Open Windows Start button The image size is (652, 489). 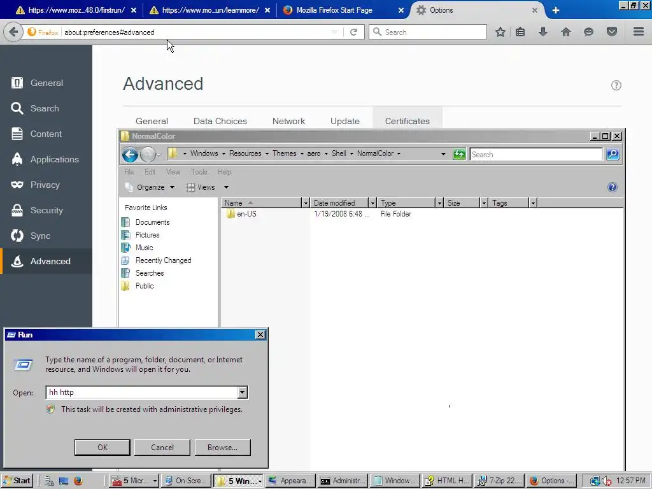(17, 481)
